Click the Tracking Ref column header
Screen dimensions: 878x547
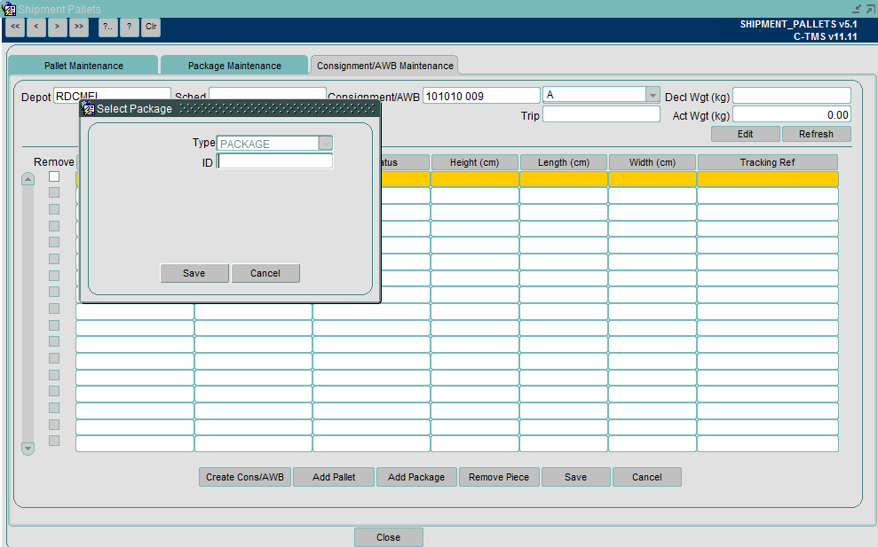click(x=768, y=162)
